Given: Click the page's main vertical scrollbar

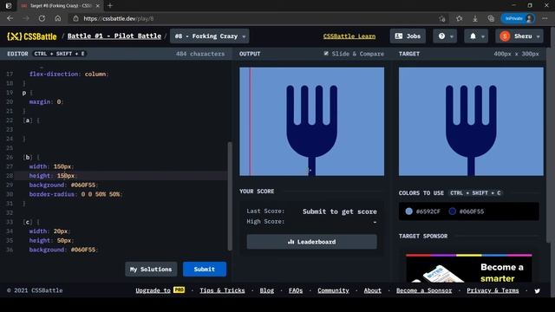Looking at the screenshot, I should 548,145.
